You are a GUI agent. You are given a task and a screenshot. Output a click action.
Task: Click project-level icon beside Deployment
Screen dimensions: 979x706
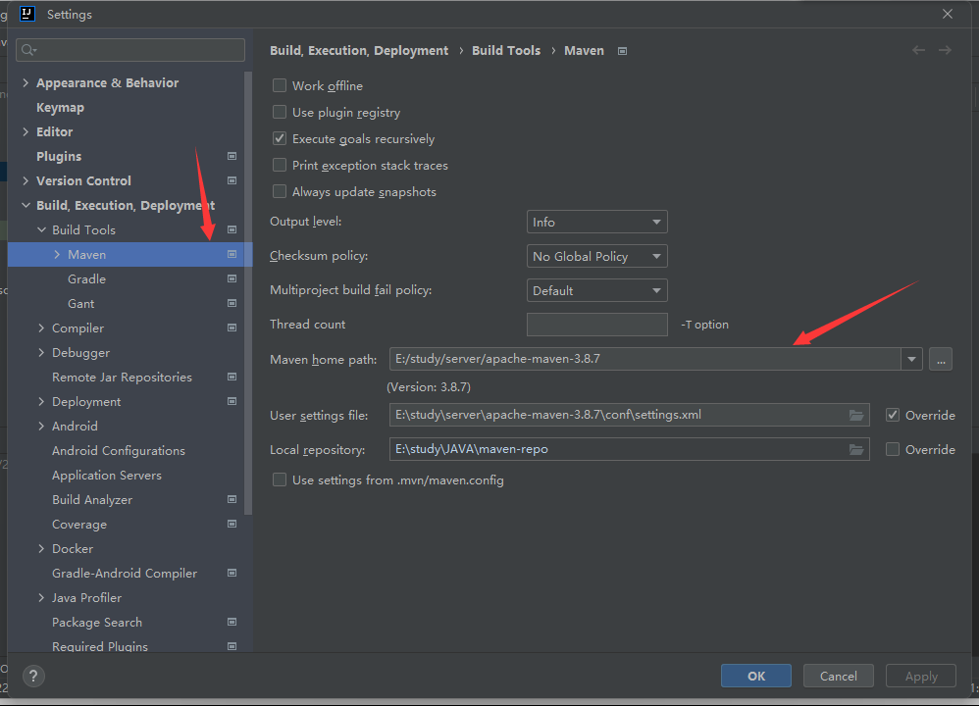click(232, 401)
